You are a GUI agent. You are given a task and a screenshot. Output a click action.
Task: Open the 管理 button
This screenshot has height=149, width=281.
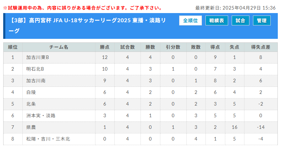click(262, 21)
